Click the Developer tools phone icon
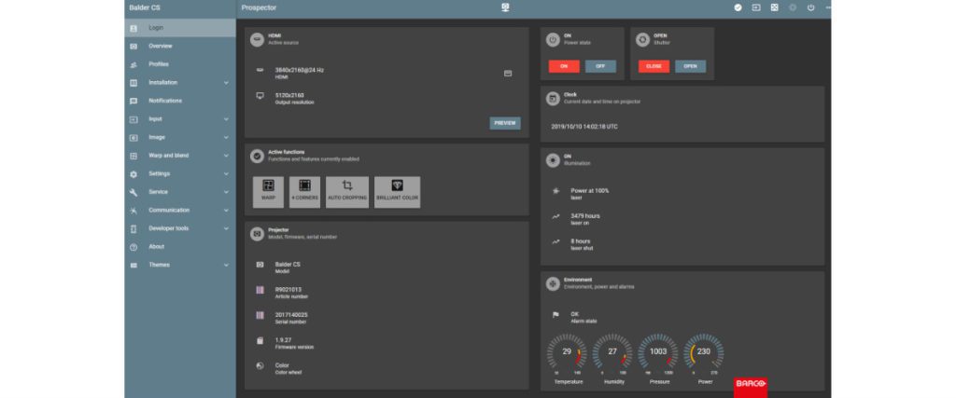Screen dimensions: 956x398 click(x=134, y=228)
